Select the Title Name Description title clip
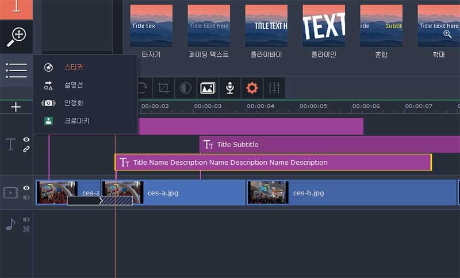This screenshot has width=460, height=278. click(x=273, y=163)
